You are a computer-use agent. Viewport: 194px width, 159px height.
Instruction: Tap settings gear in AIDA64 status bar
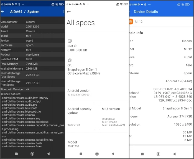13,4
